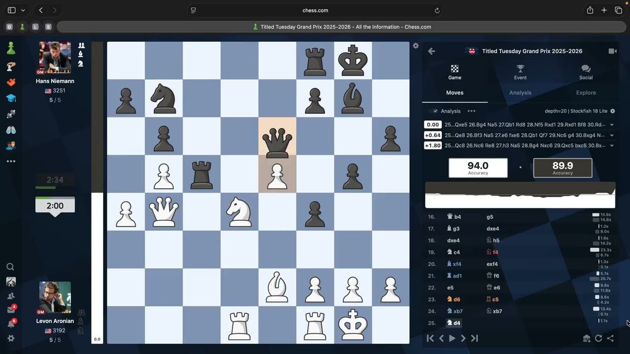
Task: Click the white knight on d4
Action: click(239, 211)
